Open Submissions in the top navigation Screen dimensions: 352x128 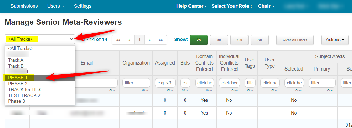pyautogui.click(x=24, y=6)
